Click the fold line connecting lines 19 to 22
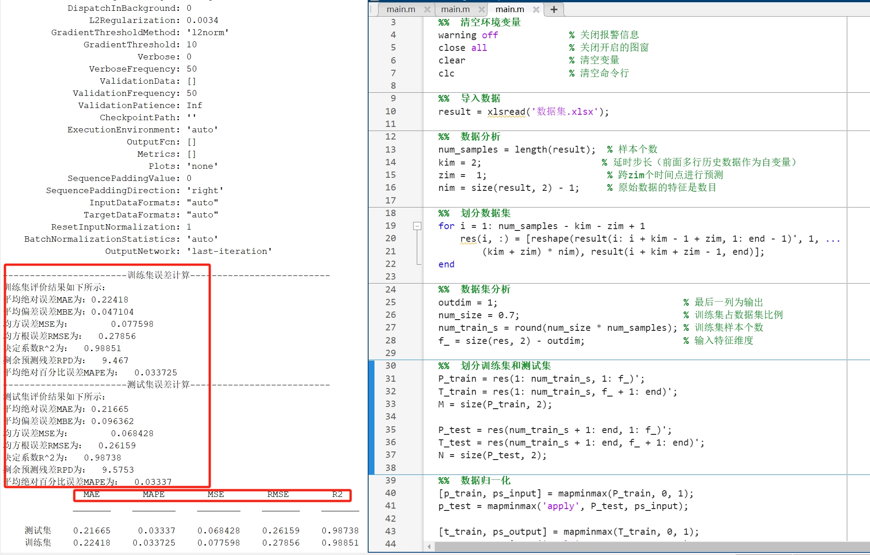Viewport: 870px width, 555px height. pos(417,245)
